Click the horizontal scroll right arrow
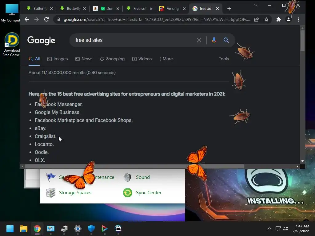 [x=297, y=166]
